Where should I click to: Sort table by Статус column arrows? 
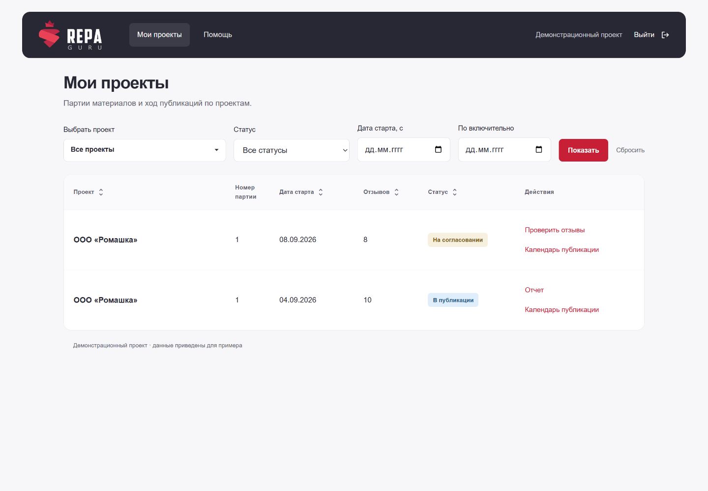pos(455,192)
